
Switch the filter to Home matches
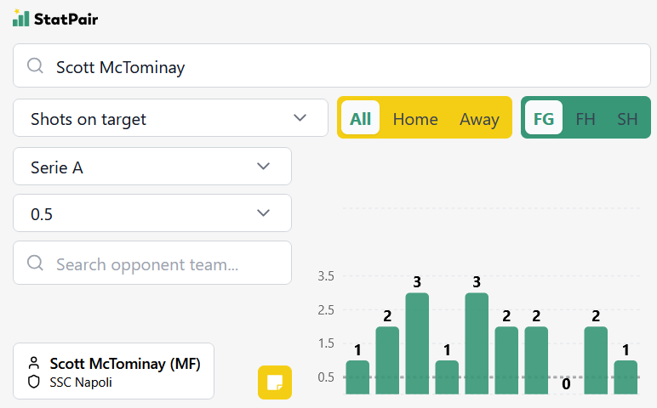(x=415, y=118)
